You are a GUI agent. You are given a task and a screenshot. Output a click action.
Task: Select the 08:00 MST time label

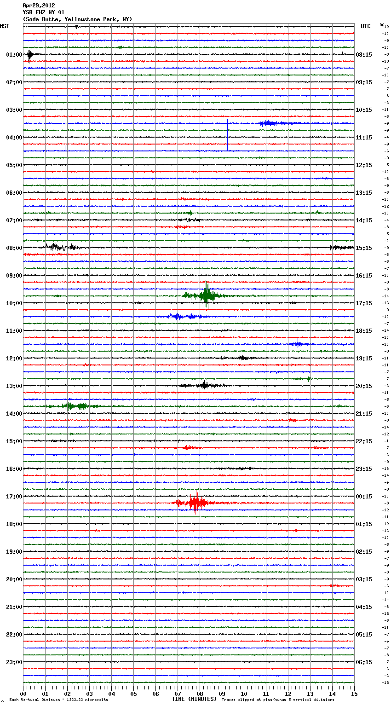pyautogui.click(x=14, y=248)
